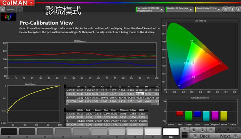Click the collapse panel arrow at top right

(238, 9)
